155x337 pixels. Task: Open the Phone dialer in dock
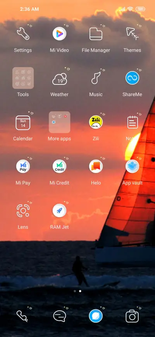[x=22, y=316]
